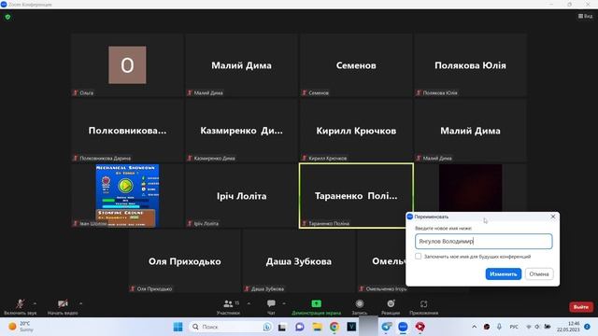Viewport: 598px width, 336px height.
Task: Select Полякова Юлія participant tile
Action: (x=470, y=65)
